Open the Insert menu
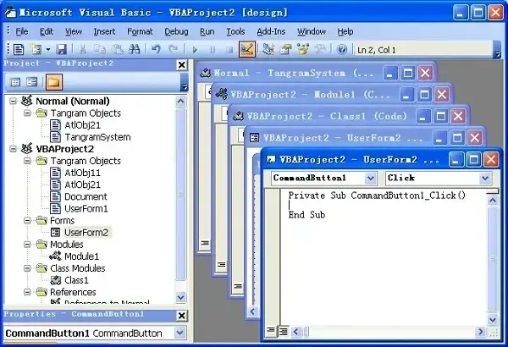The image size is (508, 347). coord(104,31)
